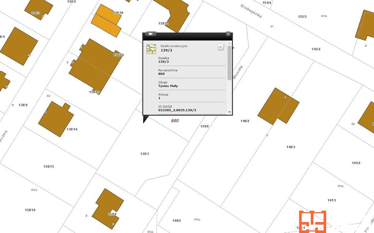This screenshot has height=233, width=374.
Task: Click the 'Obręb' value 'Tyniec Mały'
Action: [168, 86]
